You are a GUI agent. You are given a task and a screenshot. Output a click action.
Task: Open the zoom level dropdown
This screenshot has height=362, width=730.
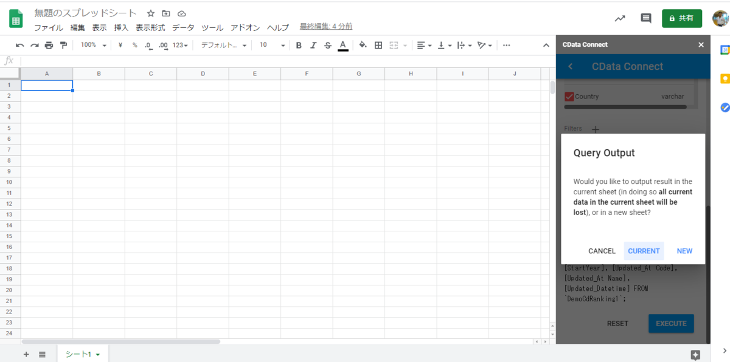(x=92, y=44)
